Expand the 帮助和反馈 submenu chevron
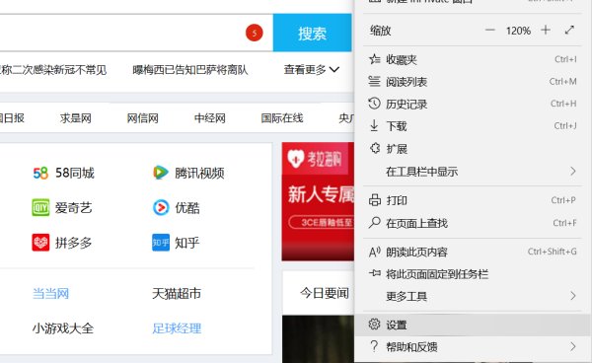Viewport: 592px width, 363px height. [573, 346]
